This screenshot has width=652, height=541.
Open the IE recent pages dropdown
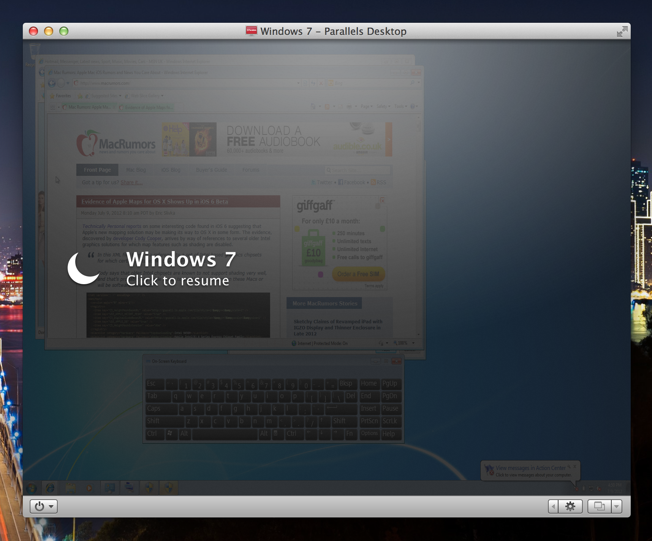click(68, 83)
